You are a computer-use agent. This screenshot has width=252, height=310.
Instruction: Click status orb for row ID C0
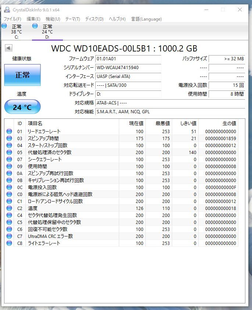pos(9,194)
